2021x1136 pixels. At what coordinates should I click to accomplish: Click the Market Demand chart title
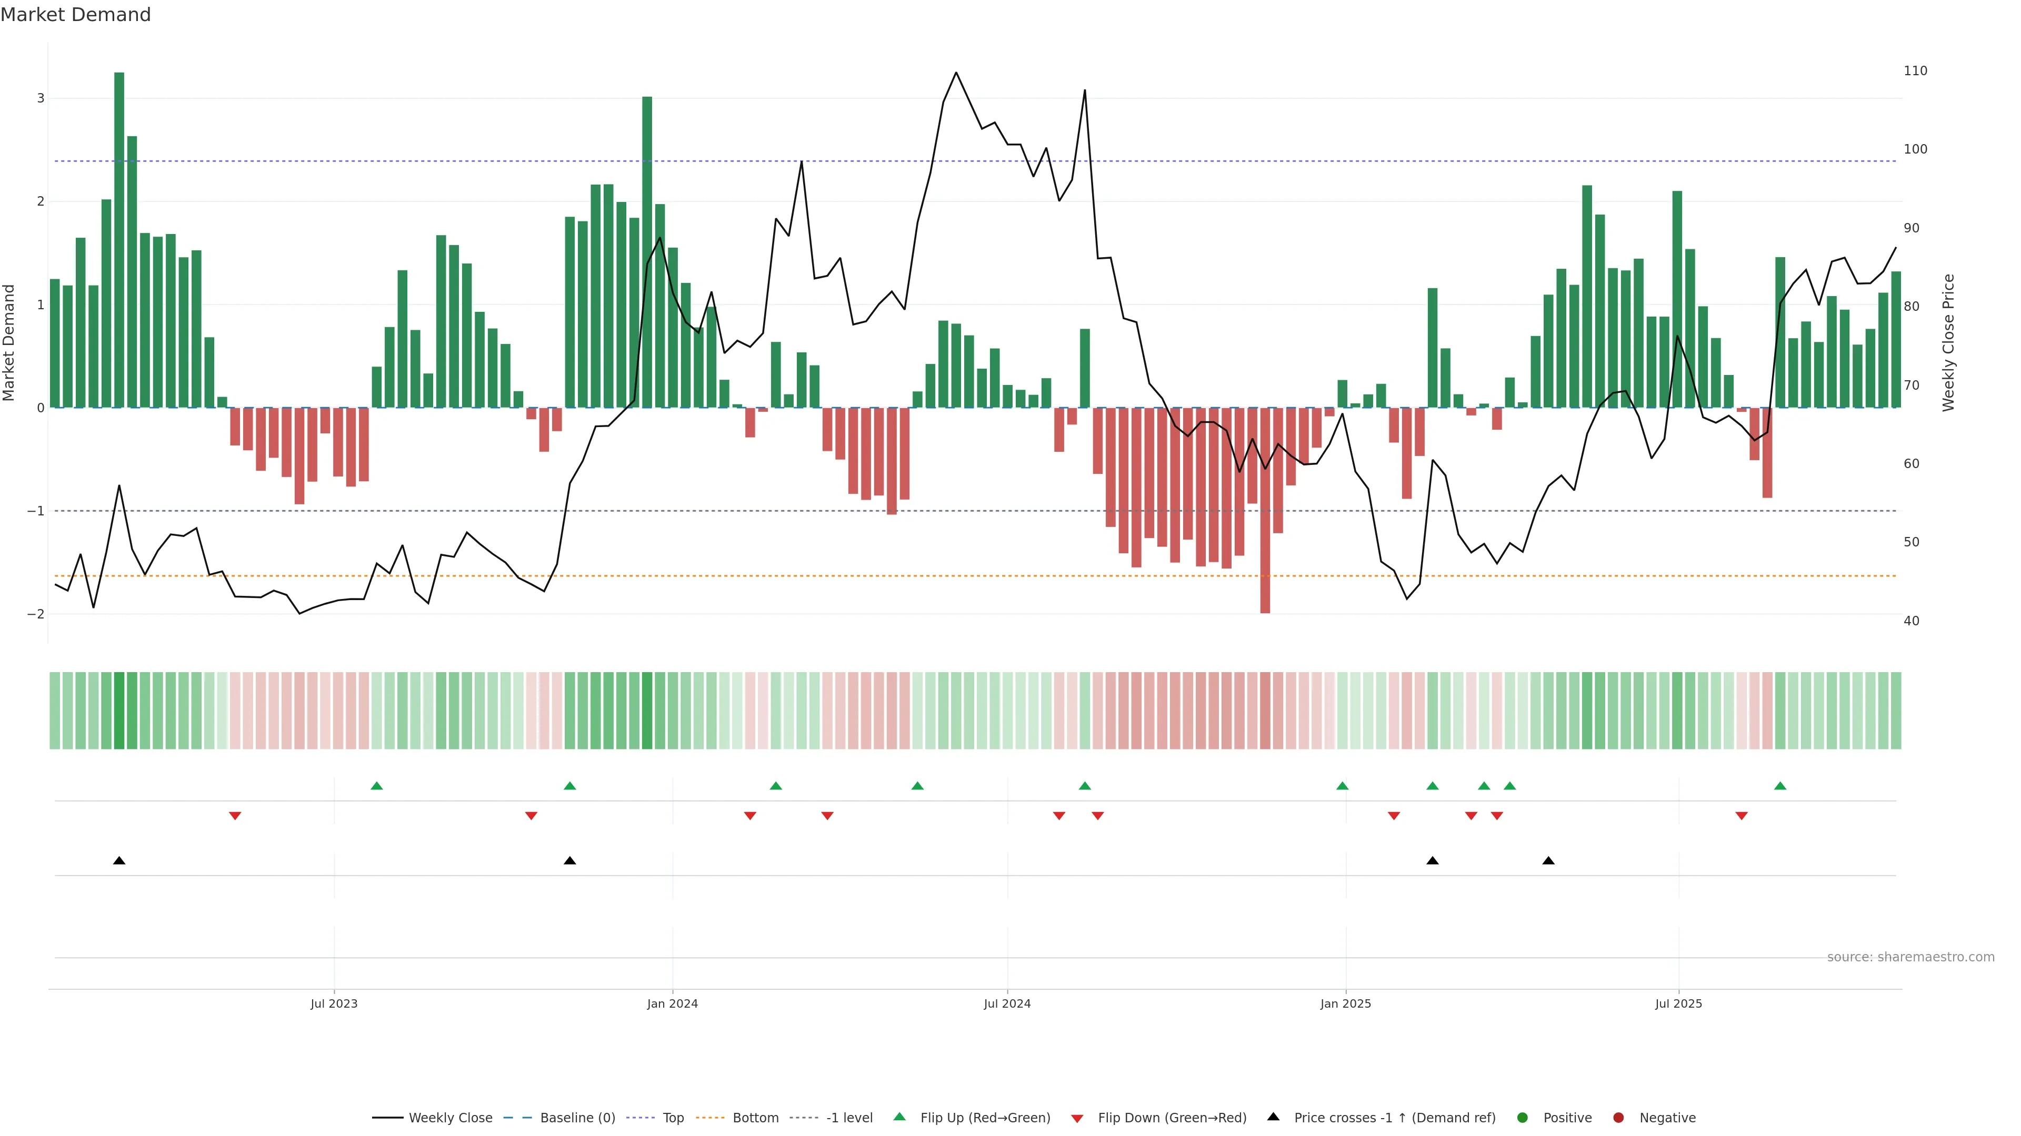pos(75,14)
